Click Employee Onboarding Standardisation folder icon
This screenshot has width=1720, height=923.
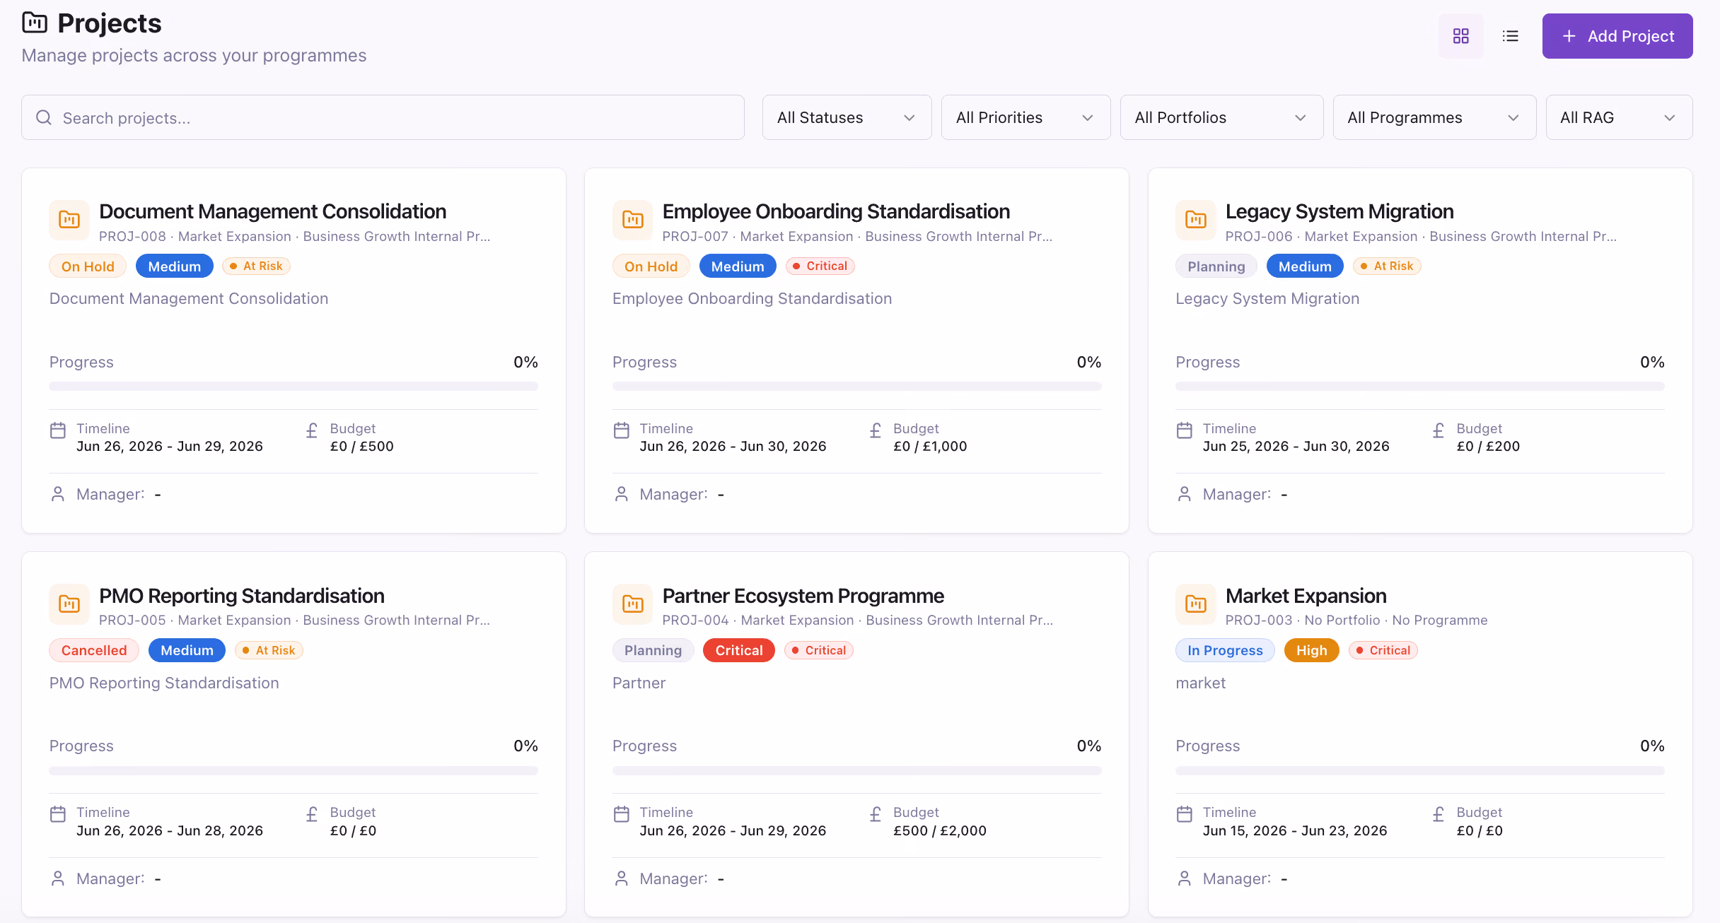[x=632, y=220]
